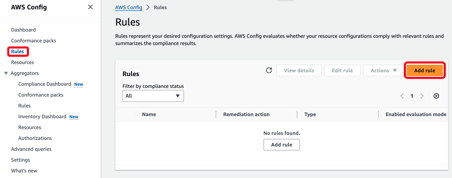The image size is (452, 178).
Task: Sort by the Name column header
Action: [x=149, y=114]
